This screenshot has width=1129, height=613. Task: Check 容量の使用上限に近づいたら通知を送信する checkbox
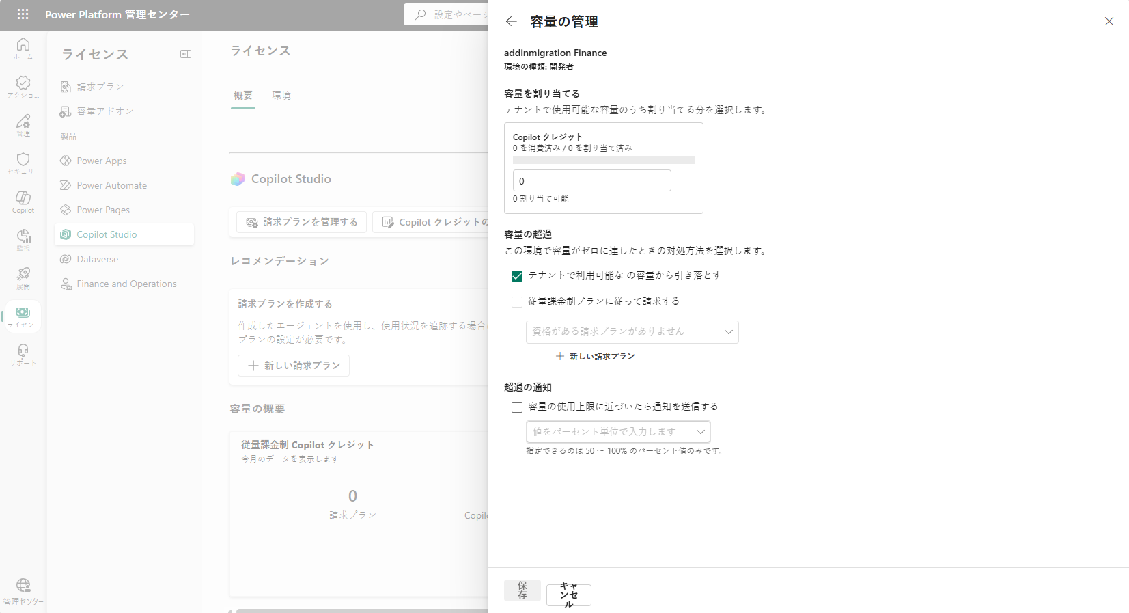[x=517, y=407]
